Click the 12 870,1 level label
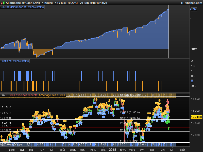This screenshot has height=152, width=203. pos(6,113)
